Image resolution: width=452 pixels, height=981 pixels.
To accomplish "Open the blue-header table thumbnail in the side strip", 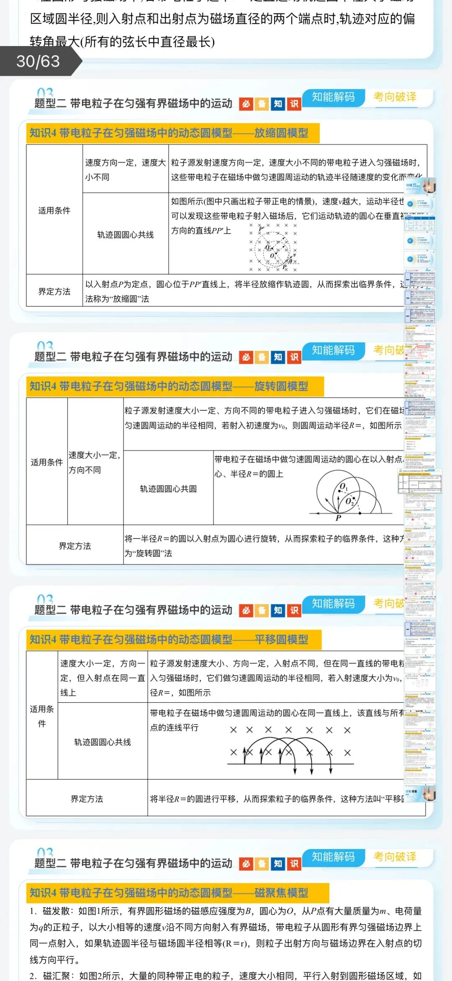I will [420, 223].
